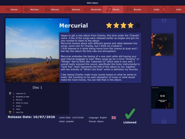185x139 pixels.
Task: Click the fourth gold rating star
Action: pyautogui.click(x=131, y=25)
